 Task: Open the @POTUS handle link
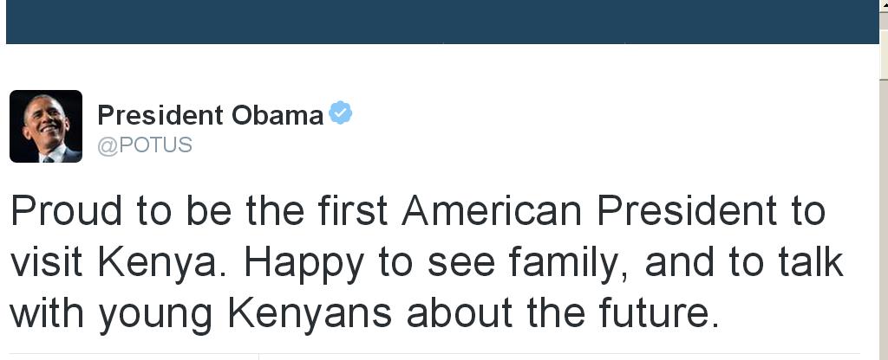(x=145, y=144)
